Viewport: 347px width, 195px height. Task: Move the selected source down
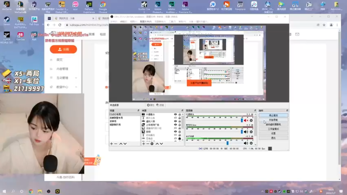pos(161,144)
